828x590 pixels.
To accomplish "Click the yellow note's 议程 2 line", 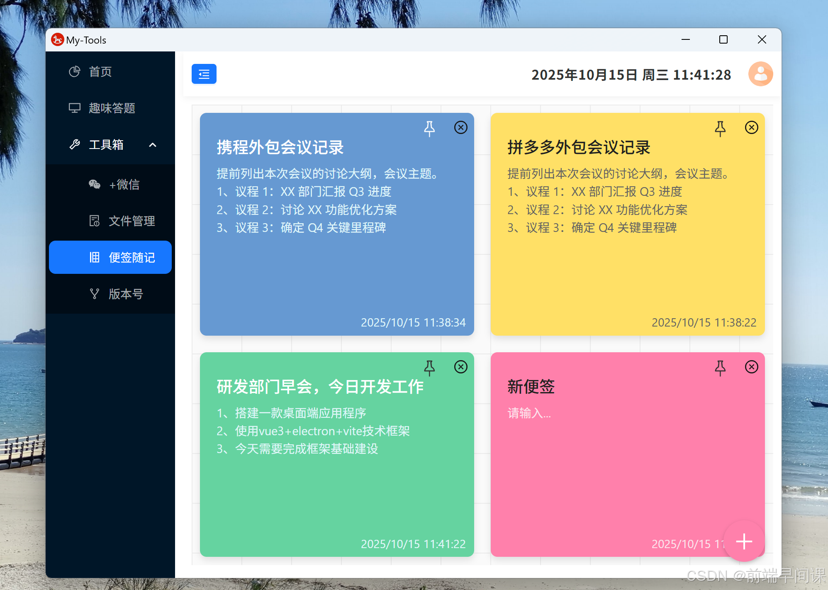I will click(x=597, y=210).
